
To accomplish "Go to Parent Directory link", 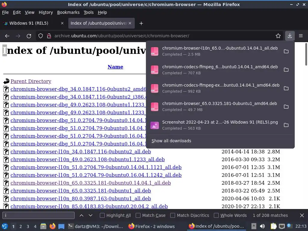I will [x=31, y=81].
